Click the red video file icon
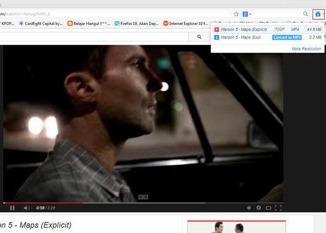Screen dimensions: 326x233 [217, 29]
